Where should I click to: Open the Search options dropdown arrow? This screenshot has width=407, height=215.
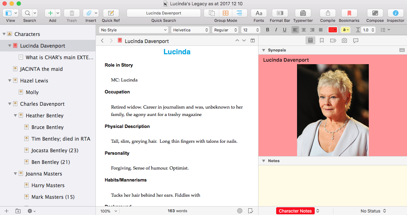[35, 13]
